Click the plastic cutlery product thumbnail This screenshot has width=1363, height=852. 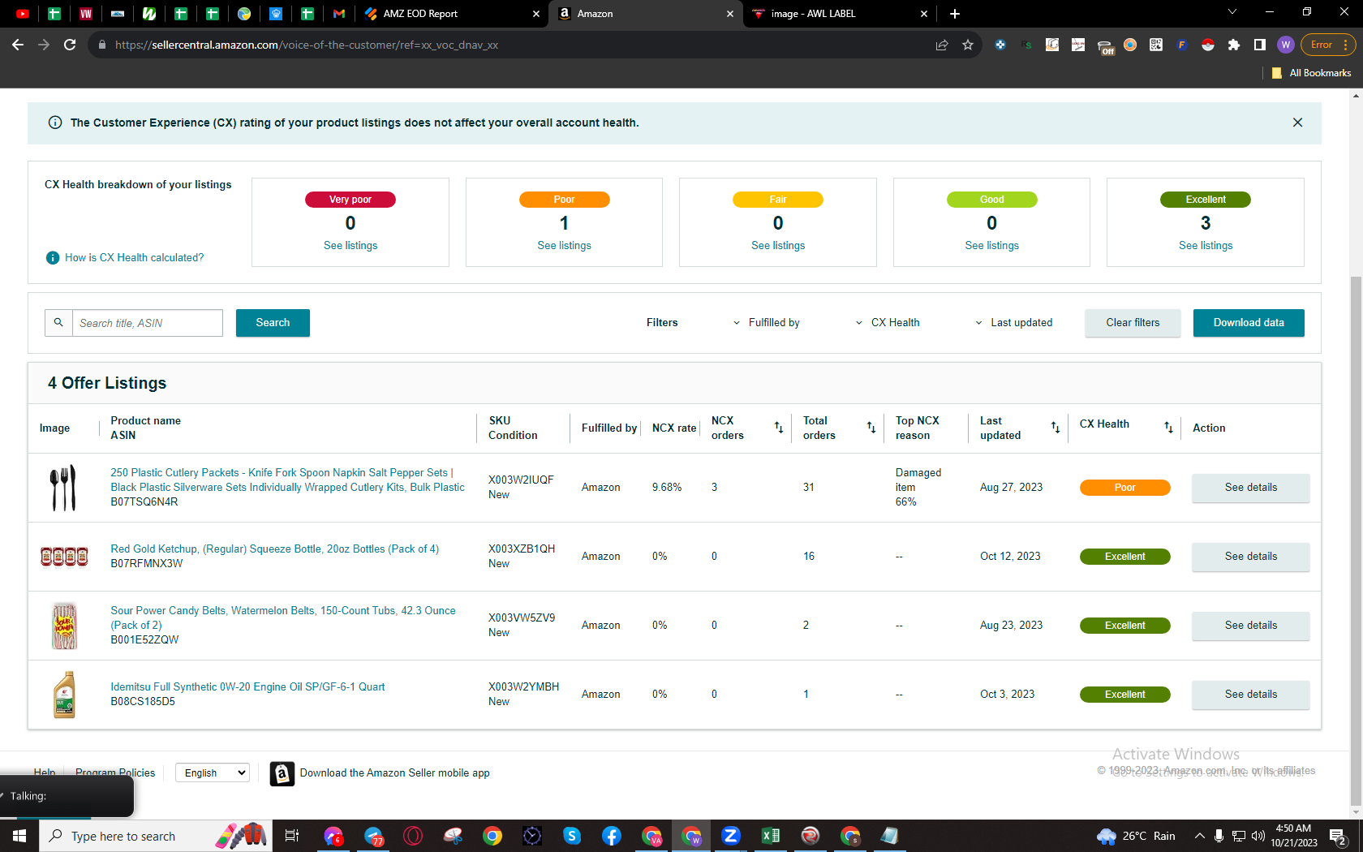[63, 488]
